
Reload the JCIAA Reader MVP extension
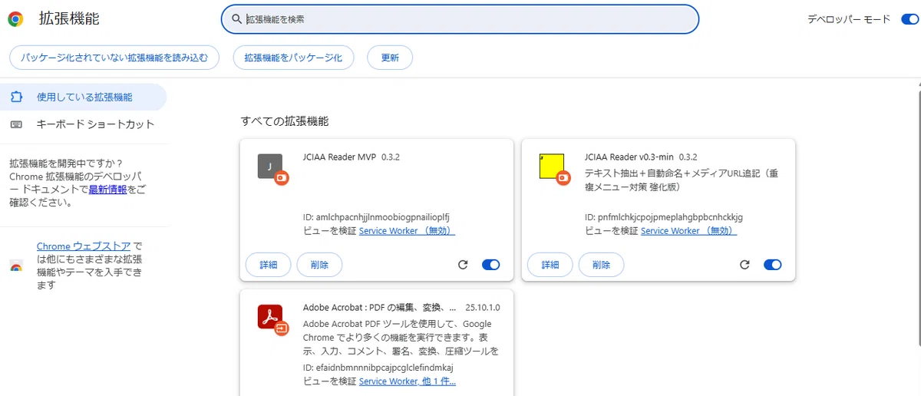463,265
